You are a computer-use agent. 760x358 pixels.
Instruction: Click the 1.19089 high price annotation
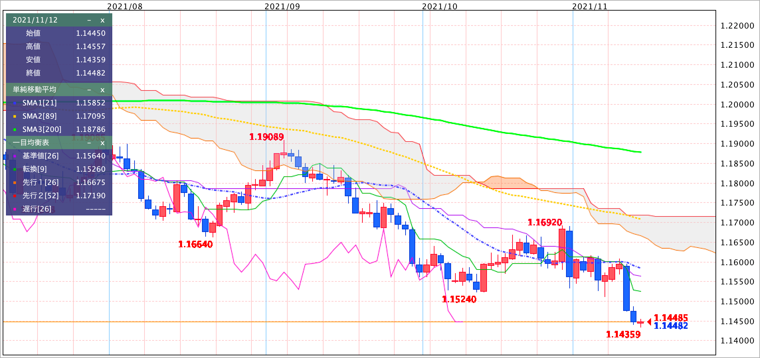(x=266, y=137)
